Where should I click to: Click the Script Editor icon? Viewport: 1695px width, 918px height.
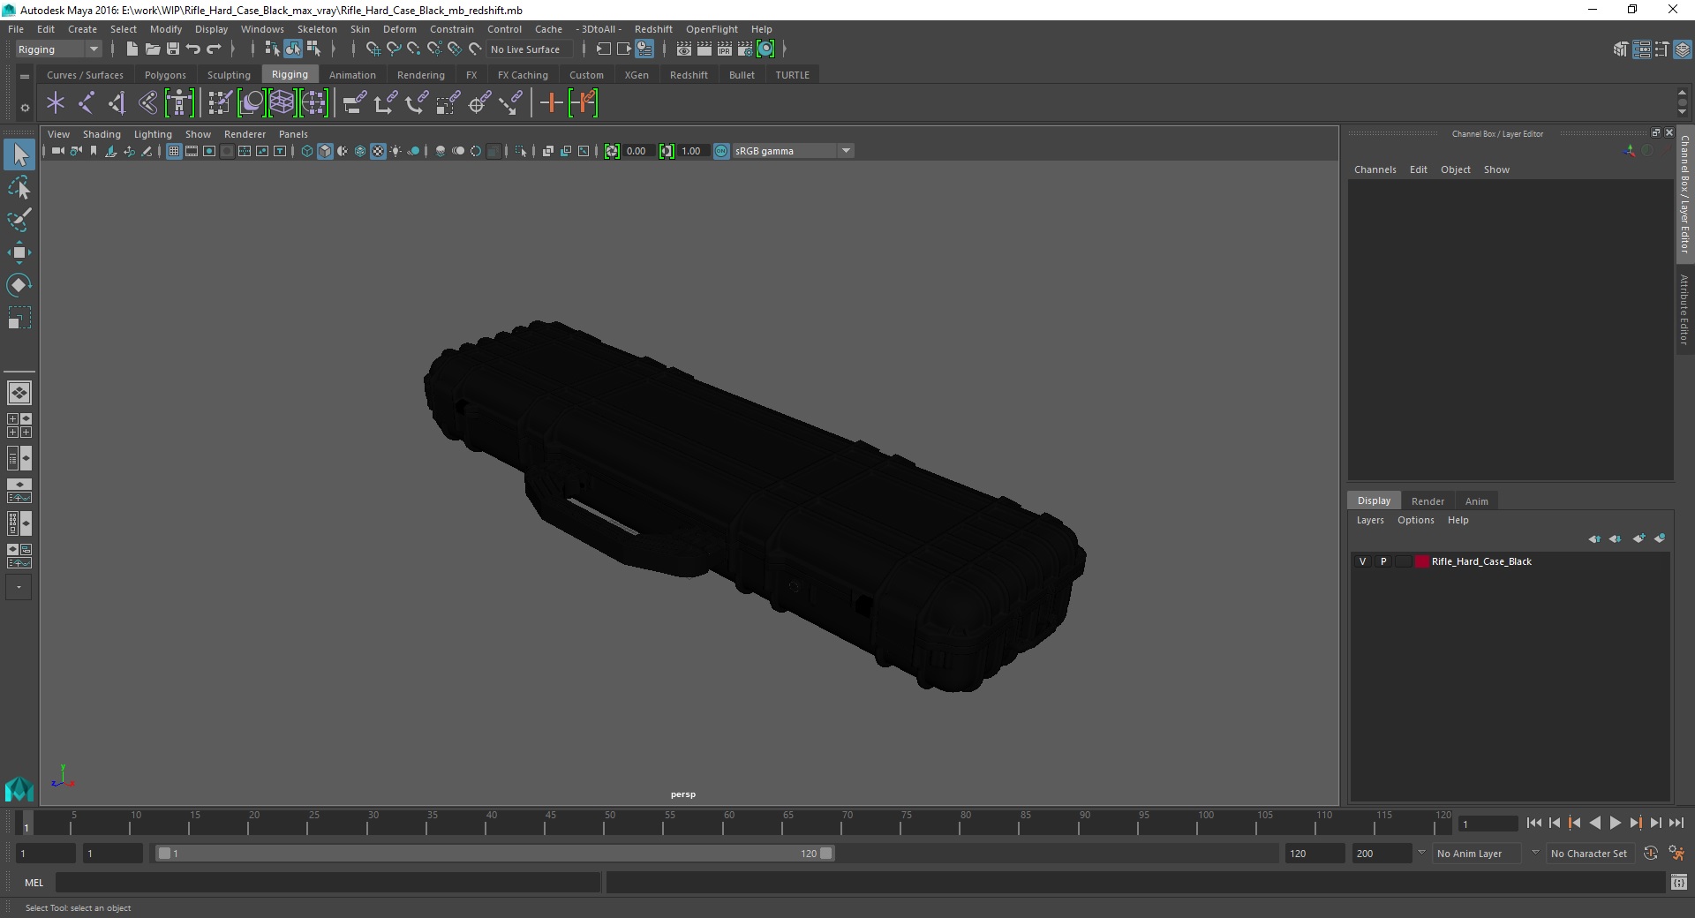pos(1679,882)
